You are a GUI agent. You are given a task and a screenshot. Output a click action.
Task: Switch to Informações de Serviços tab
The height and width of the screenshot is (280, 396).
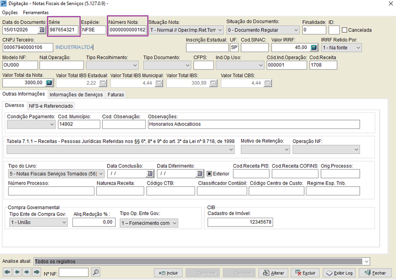tap(76, 95)
